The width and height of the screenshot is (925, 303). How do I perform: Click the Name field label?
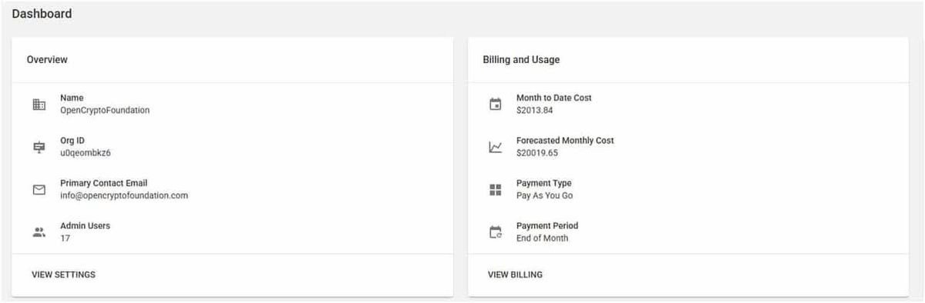tap(72, 98)
